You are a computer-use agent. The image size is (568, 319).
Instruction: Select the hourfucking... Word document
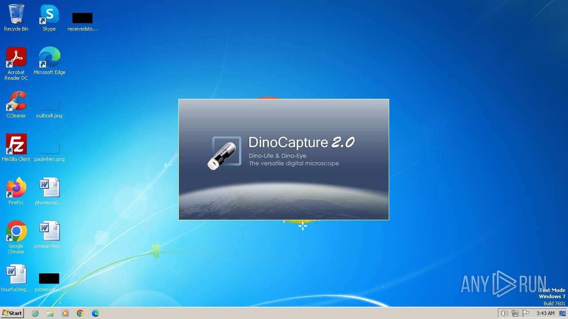[x=16, y=278]
